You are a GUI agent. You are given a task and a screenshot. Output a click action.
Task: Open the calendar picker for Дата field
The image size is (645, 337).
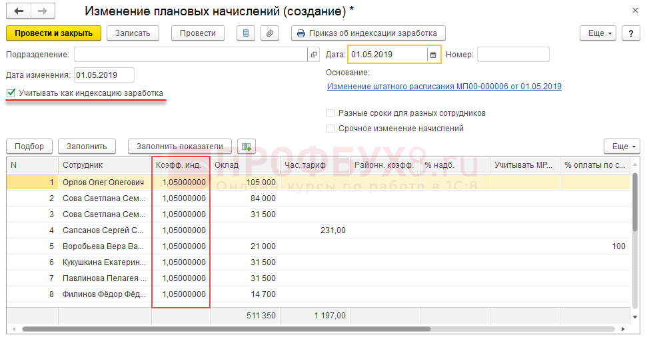coord(432,55)
